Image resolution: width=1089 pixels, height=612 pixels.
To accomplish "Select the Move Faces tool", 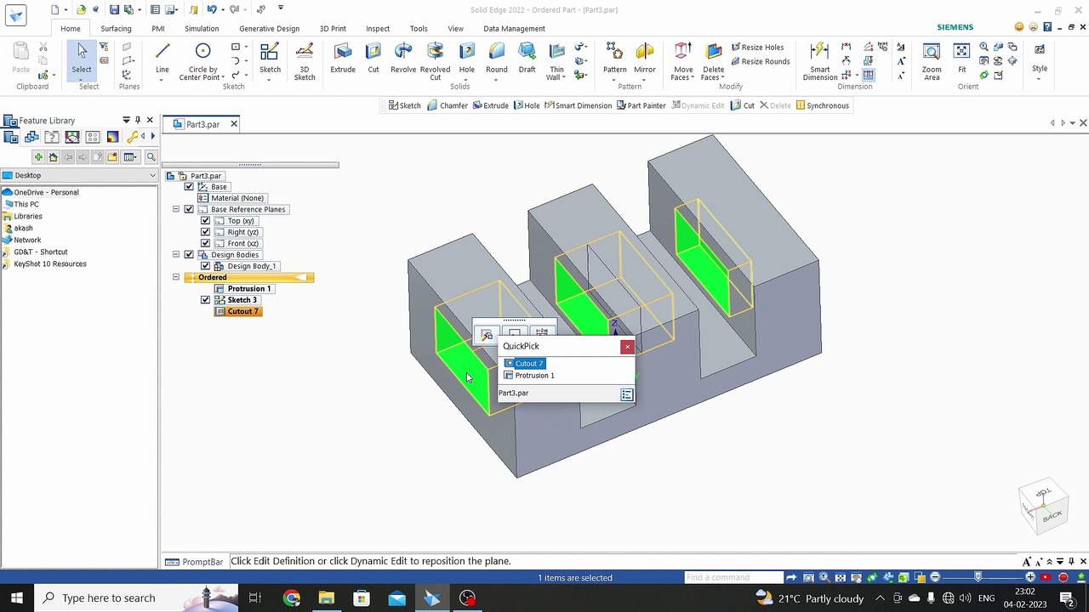I will pos(683,60).
